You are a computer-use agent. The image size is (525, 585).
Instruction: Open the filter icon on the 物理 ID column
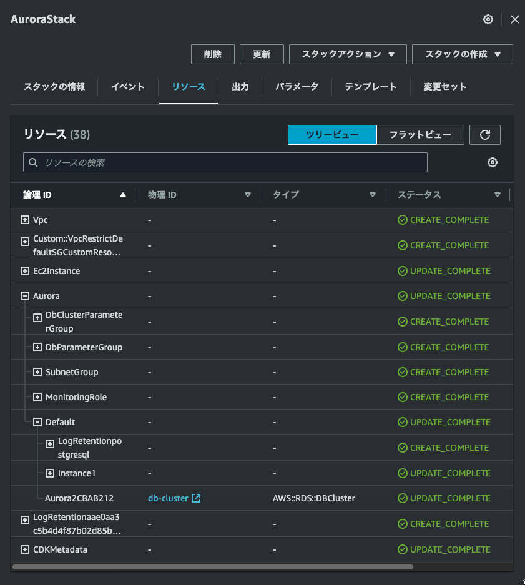[x=248, y=194]
